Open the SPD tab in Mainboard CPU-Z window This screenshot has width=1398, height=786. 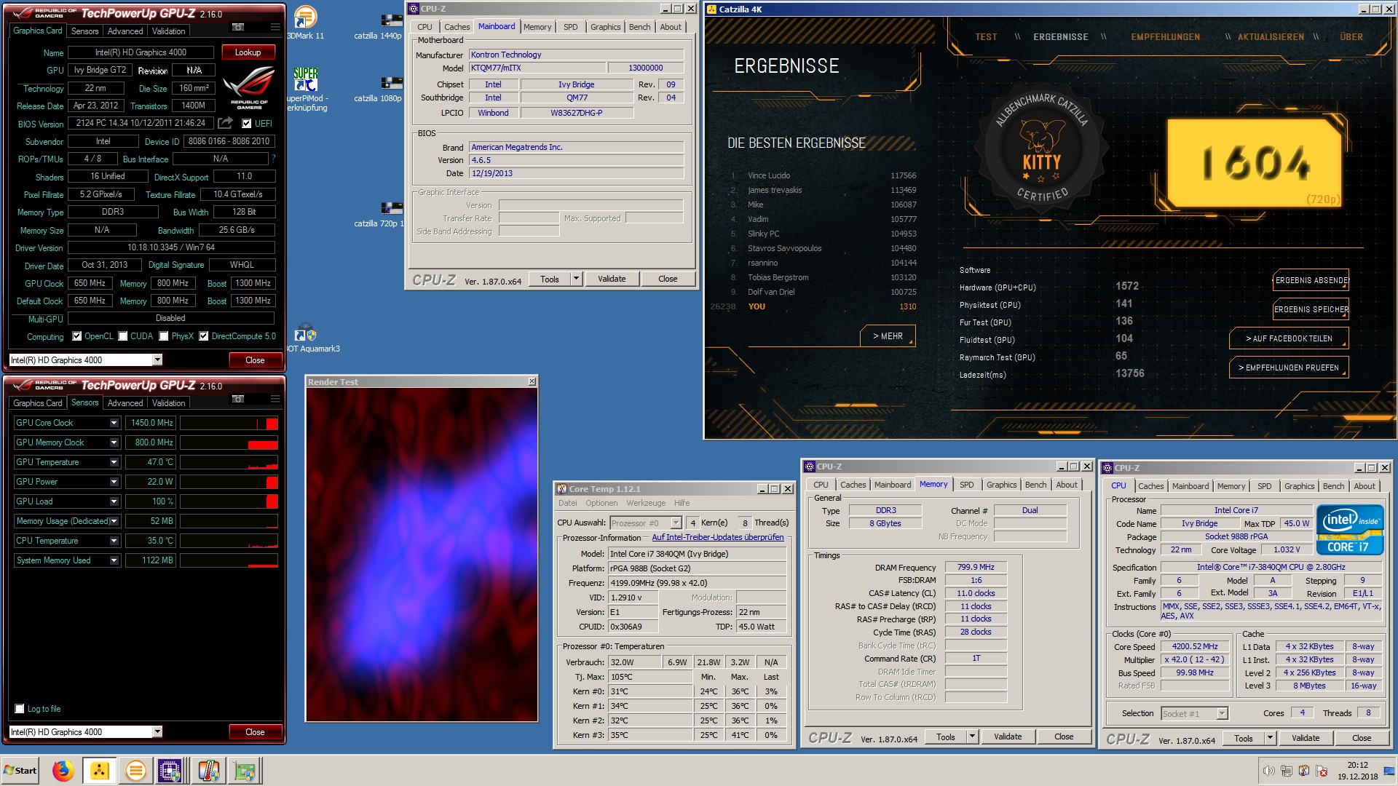[x=571, y=27]
